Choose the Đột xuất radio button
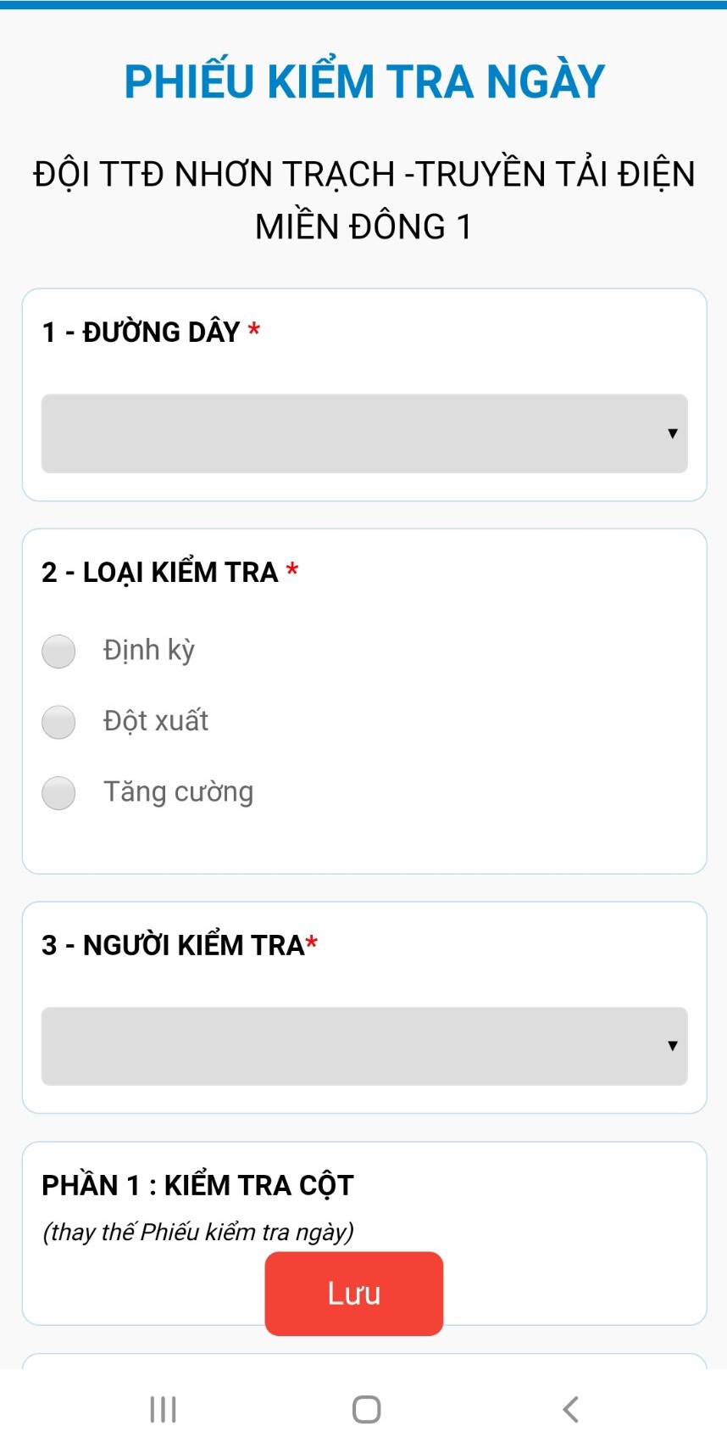Viewport: 727px width, 1454px height. [58, 722]
